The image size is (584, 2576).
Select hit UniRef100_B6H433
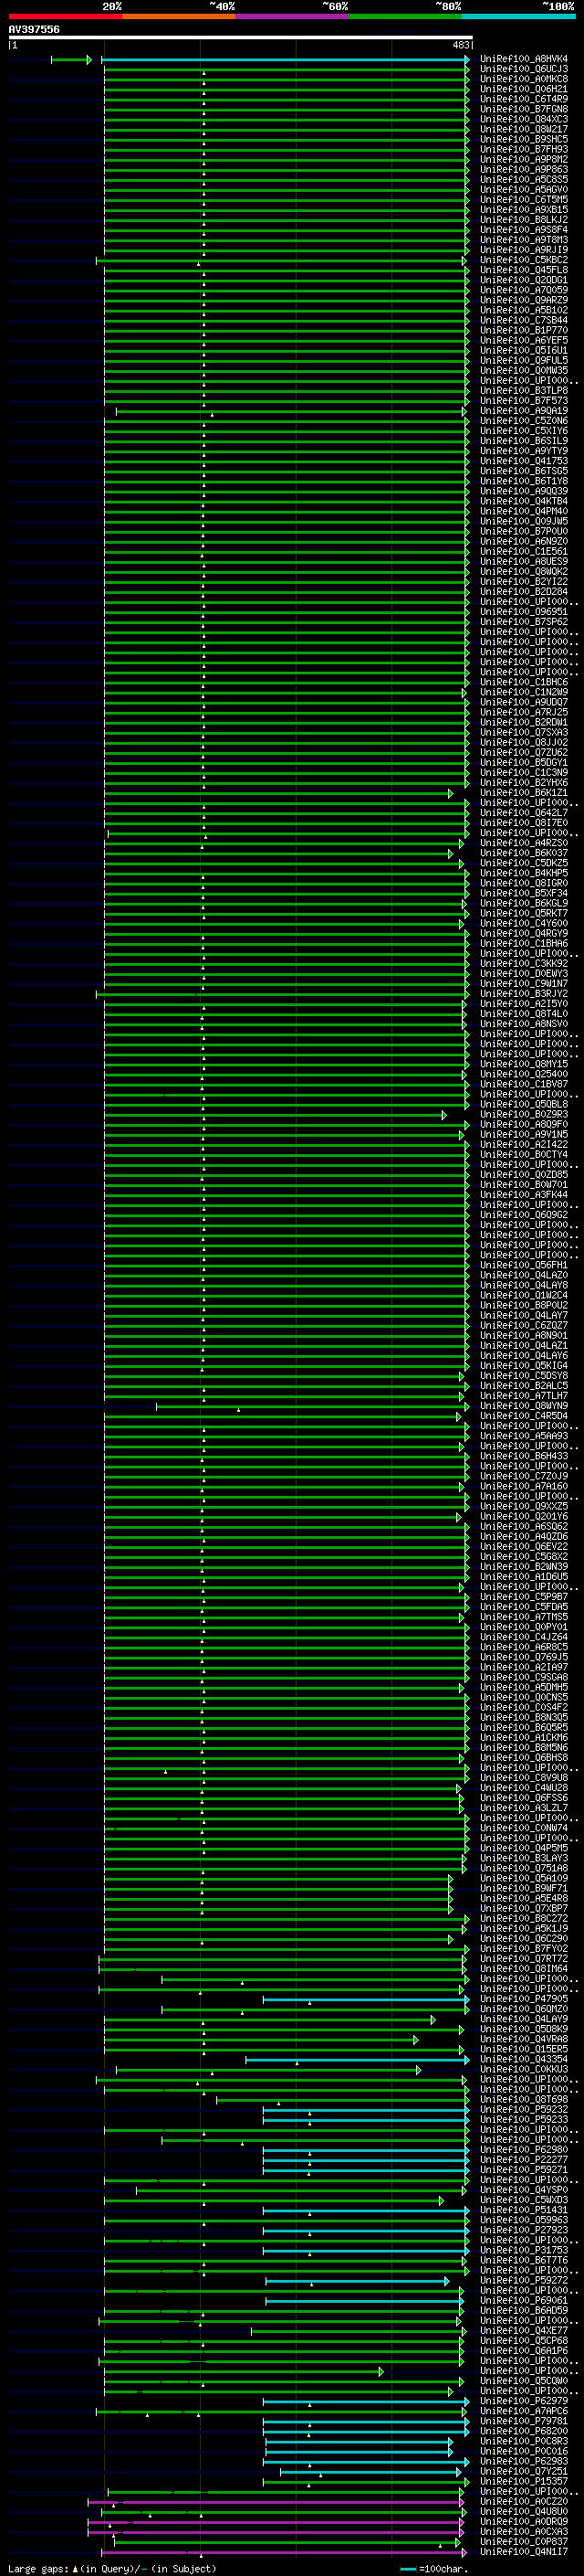pos(523,1456)
